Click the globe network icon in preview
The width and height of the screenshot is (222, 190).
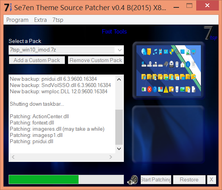(x=144, y=51)
